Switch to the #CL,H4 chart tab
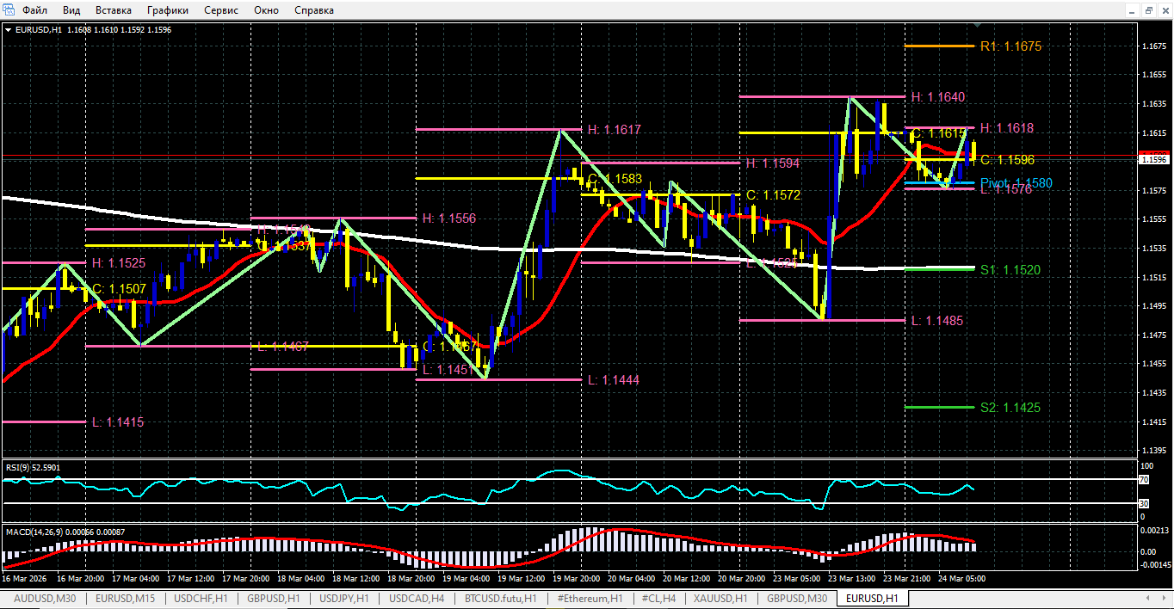Viewport: 1174px width, 609px height. [659, 598]
